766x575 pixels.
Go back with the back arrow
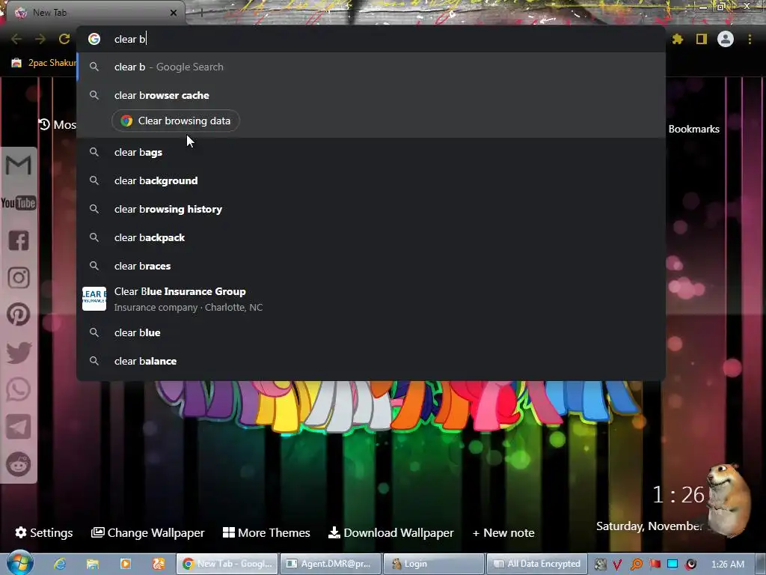[16, 39]
